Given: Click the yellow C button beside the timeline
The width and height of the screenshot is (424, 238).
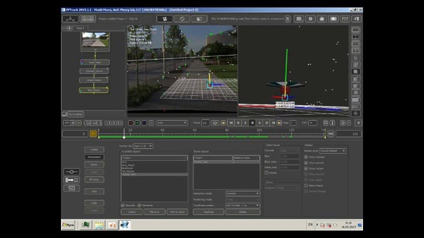Looking at the screenshot, I should point(93,134).
